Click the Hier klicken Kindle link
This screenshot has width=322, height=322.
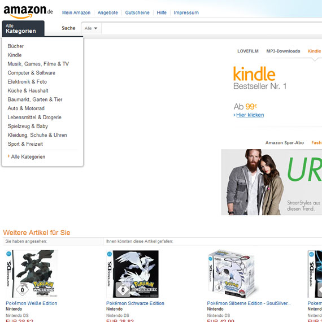(250, 115)
